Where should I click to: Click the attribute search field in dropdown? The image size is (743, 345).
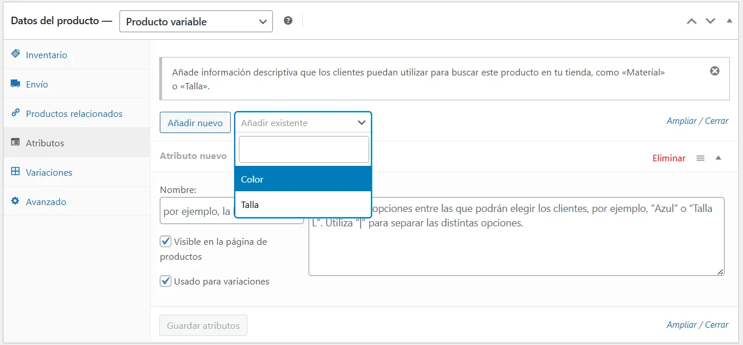pos(303,150)
